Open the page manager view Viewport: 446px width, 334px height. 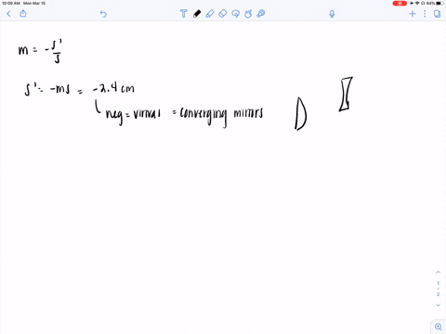pyautogui.click(x=437, y=14)
